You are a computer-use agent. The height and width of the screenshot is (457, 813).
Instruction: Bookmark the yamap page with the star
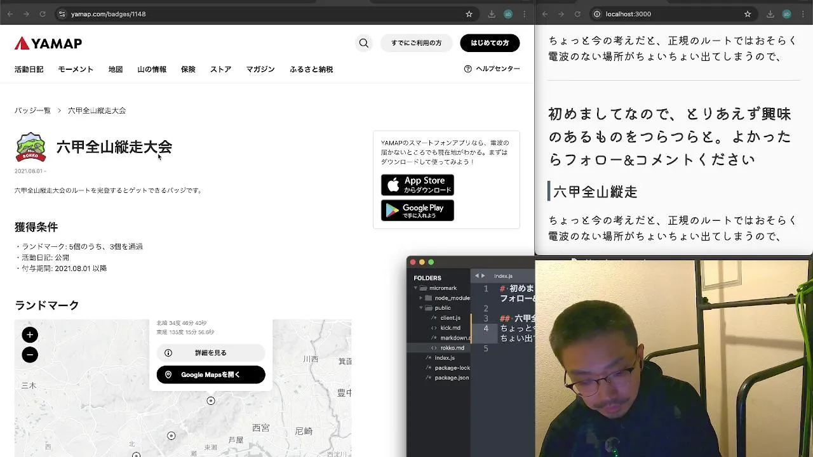(469, 14)
